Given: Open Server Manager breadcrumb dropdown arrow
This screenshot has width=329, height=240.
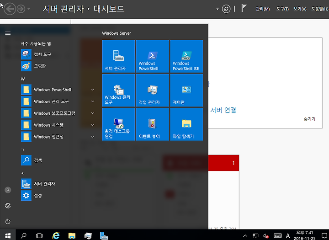Looking at the screenshot, I should coord(218,9).
